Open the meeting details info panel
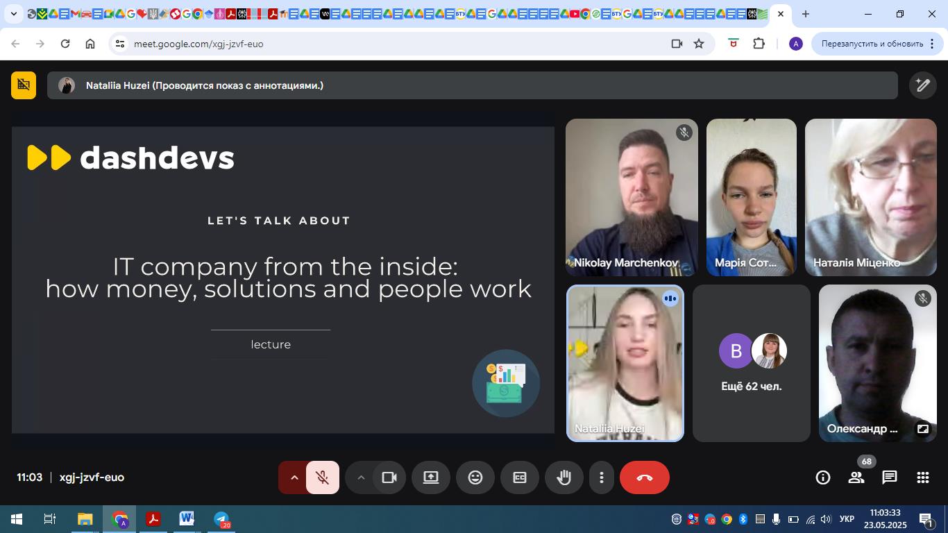The width and height of the screenshot is (948, 533). coord(823,477)
